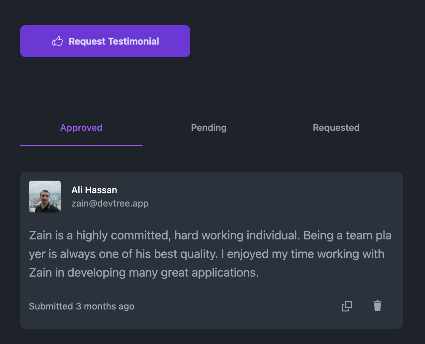
Task: Click the word 'Submitted' in the card footer
Action: click(51, 306)
